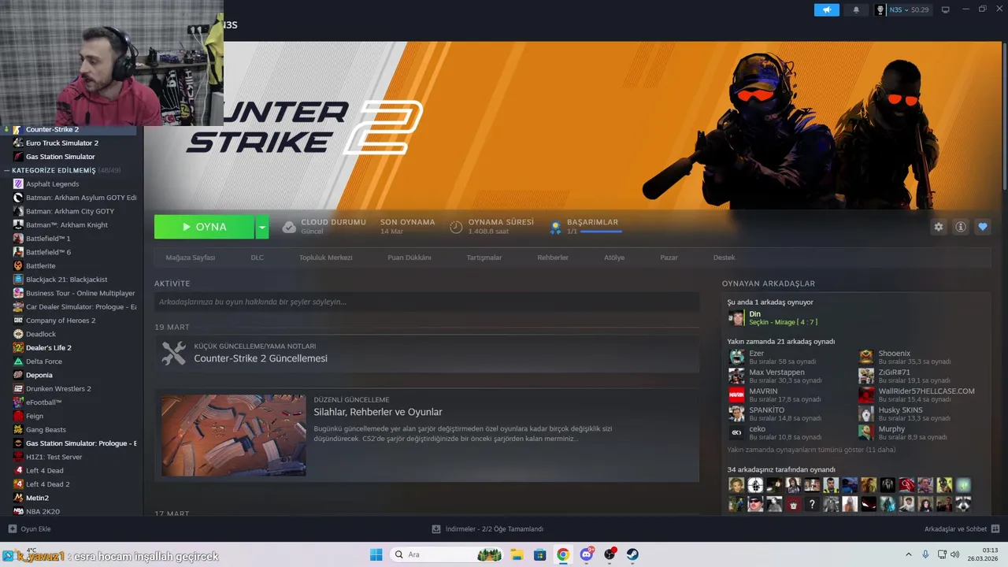Screen dimensions: 1008x567
Task: Open friend MAVRIN's avatar
Action: (736, 395)
